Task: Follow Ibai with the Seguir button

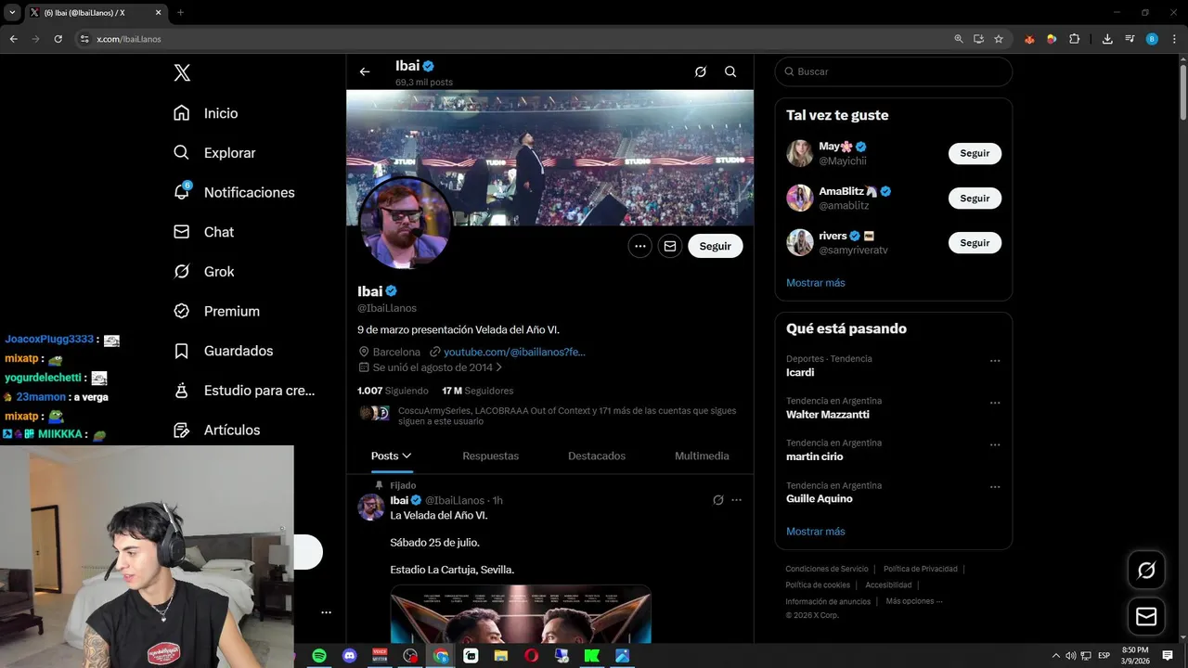Action: point(716,246)
